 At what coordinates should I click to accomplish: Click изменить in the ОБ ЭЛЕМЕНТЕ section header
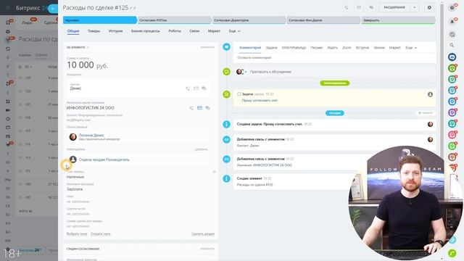[x=207, y=47]
